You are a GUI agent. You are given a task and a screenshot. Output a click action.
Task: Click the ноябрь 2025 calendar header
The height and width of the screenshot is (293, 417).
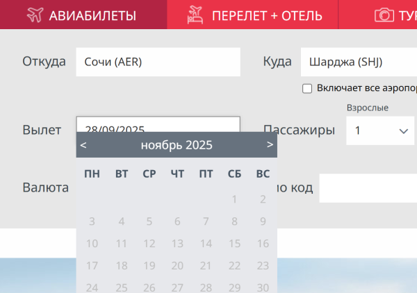(177, 145)
